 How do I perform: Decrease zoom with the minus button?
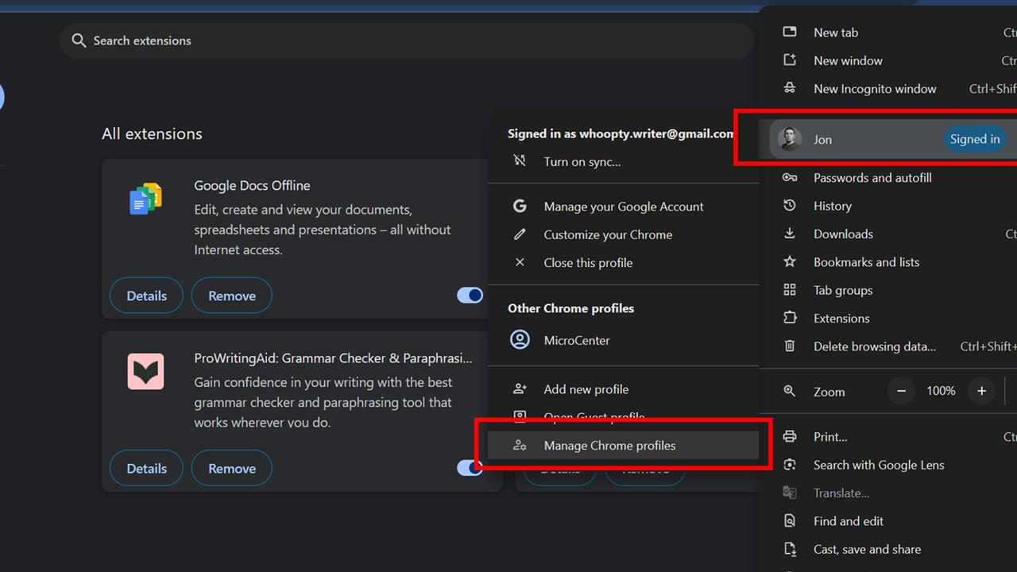click(901, 391)
